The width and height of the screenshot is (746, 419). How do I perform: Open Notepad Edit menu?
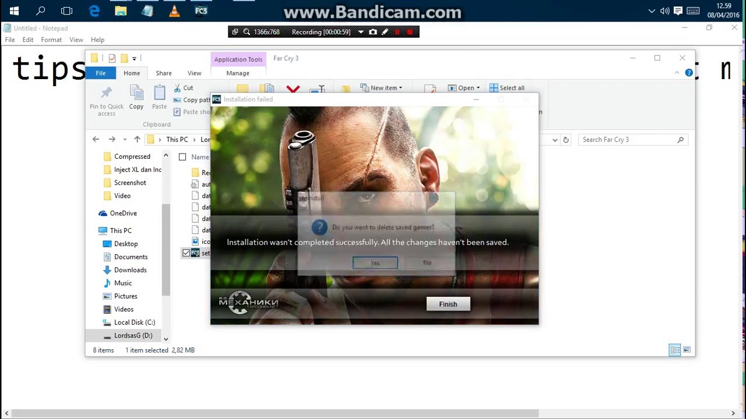coord(28,40)
